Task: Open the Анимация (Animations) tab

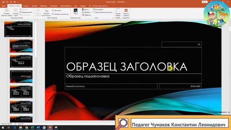Action: [x=54, y=6]
